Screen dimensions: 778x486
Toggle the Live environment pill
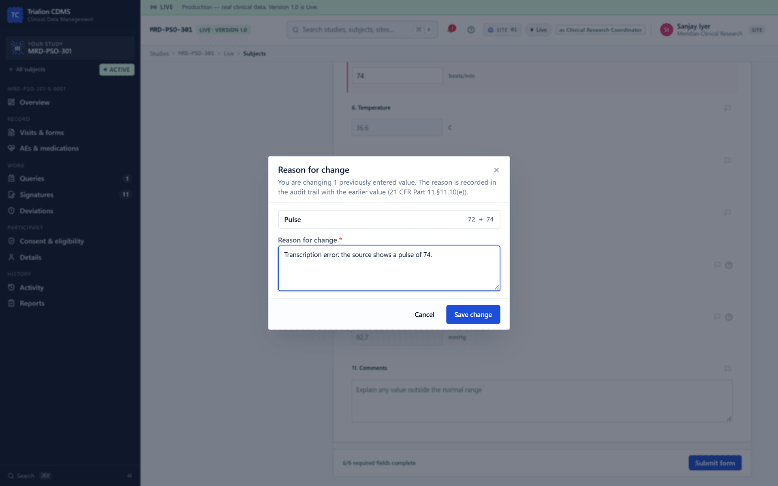click(x=539, y=30)
